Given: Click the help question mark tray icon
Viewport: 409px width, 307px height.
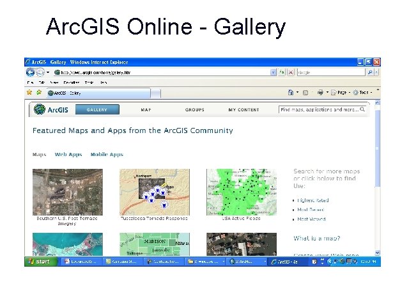Looking at the screenshot, I should pos(314,262).
